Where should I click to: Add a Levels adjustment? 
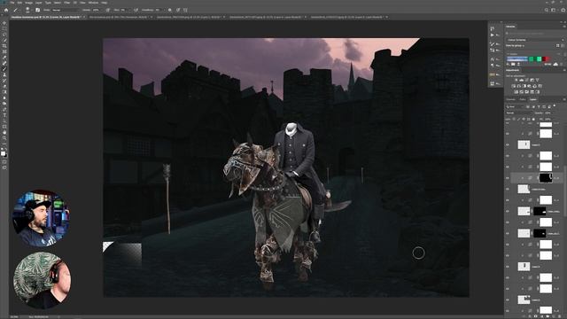click(x=522, y=80)
